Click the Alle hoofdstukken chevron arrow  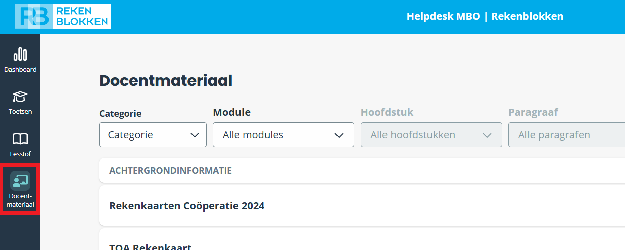click(487, 135)
